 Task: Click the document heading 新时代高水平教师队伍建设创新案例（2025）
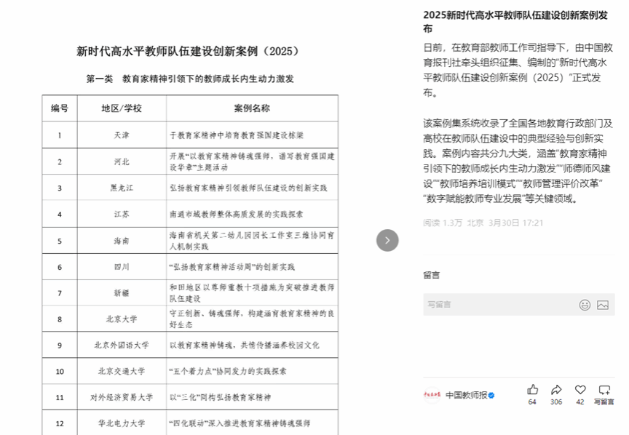[x=188, y=52]
